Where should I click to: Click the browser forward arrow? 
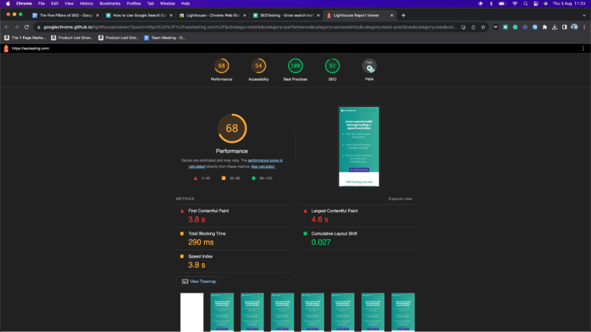coord(17,27)
